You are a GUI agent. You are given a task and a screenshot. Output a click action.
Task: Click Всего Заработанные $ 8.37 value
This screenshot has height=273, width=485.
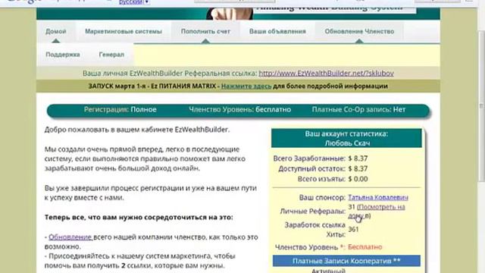tap(358, 158)
